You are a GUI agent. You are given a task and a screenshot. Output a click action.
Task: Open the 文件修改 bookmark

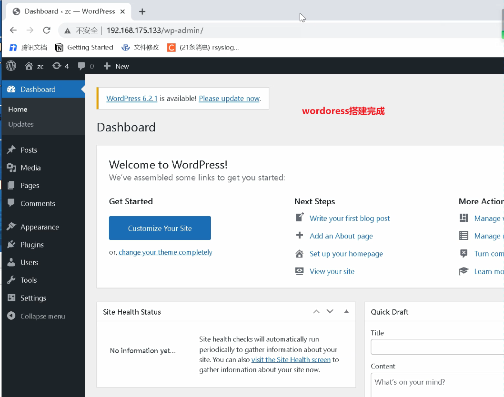(x=140, y=48)
